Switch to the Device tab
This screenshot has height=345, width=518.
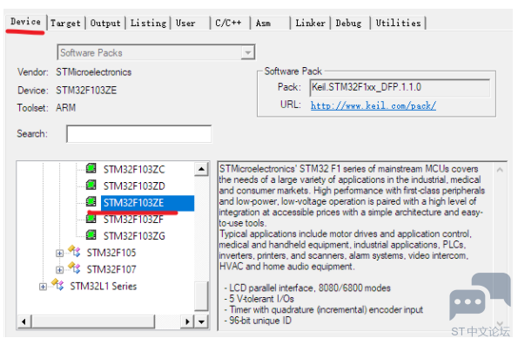coord(26,22)
